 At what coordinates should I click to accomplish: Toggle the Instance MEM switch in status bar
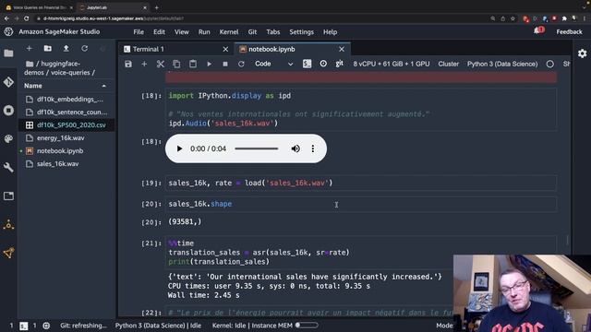pyautogui.click(x=306, y=326)
